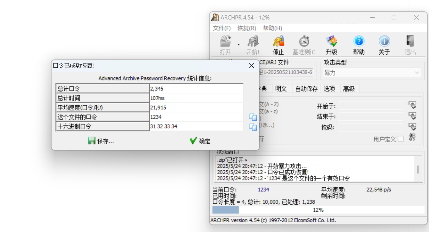The width and height of the screenshot is (429, 232).
Task: Close the 口令已成功恢复 dialog
Action: pos(251,66)
